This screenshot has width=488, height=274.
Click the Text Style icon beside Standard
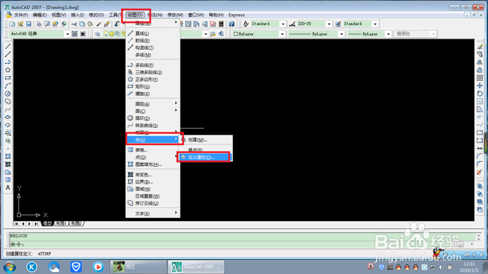click(x=246, y=24)
